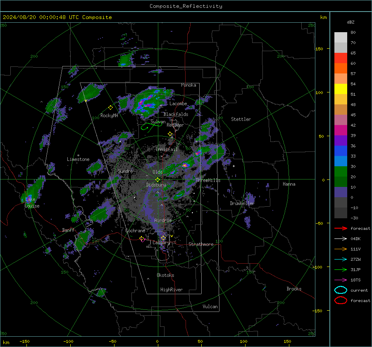This screenshot has height=347, width=372.
Task: Click the RedDeer label
Action: [175, 125]
